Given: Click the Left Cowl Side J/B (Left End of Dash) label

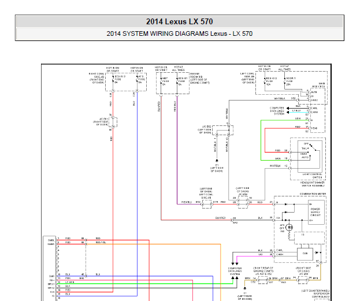Looking at the screenshot, I should pos(247,78).
